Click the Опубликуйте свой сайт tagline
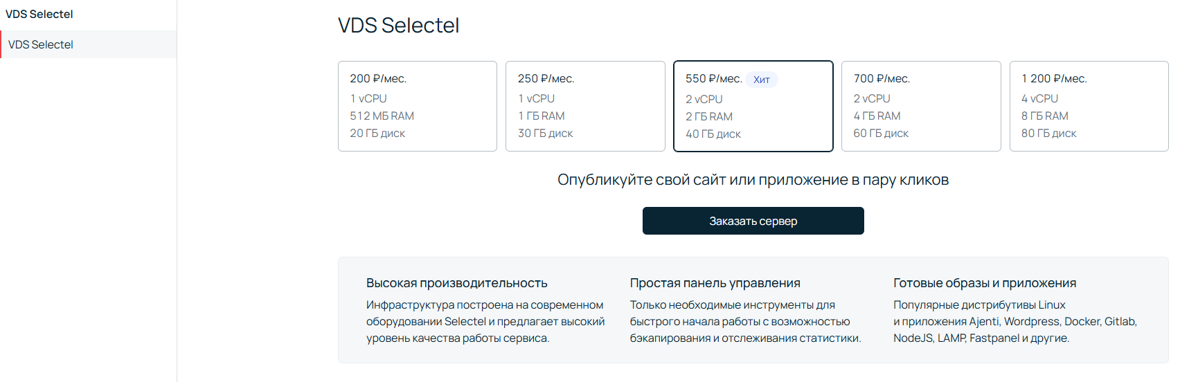The width and height of the screenshot is (1189, 382). pos(753,180)
